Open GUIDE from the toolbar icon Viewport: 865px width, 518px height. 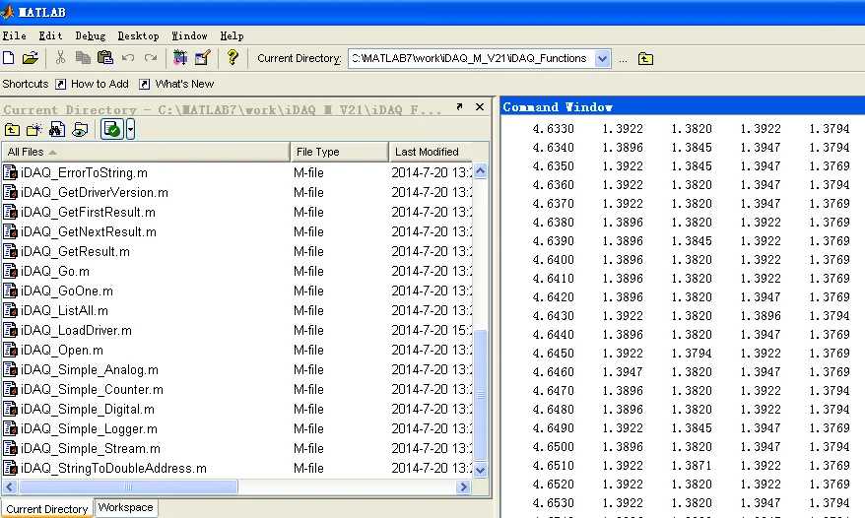pyautogui.click(x=203, y=58)
